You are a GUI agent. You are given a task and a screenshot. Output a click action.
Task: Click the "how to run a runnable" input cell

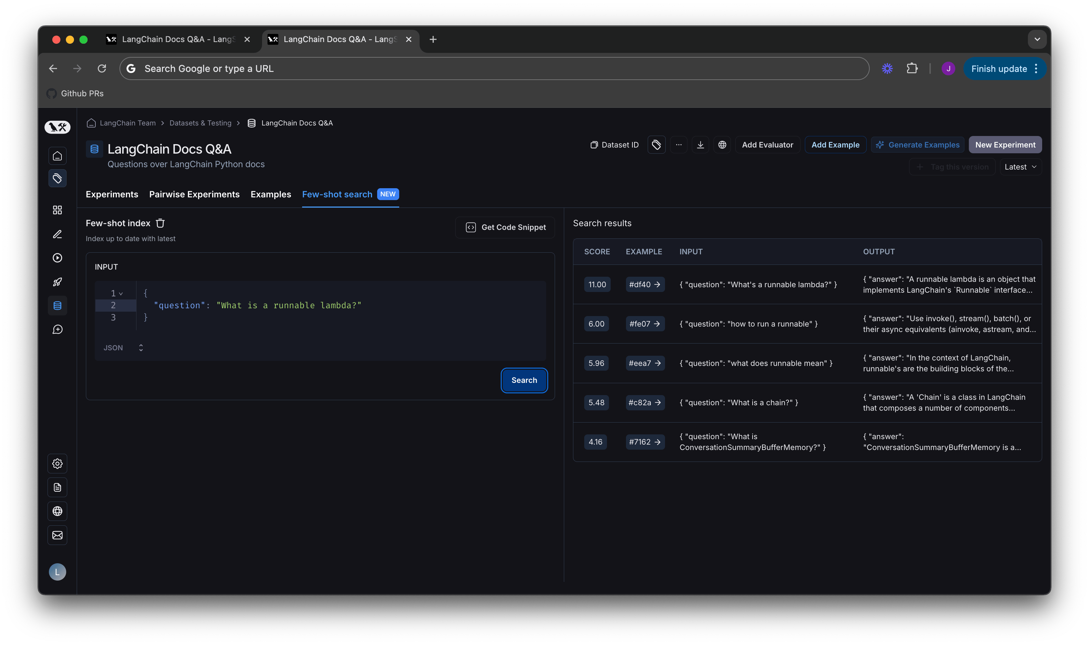(748, 324)
